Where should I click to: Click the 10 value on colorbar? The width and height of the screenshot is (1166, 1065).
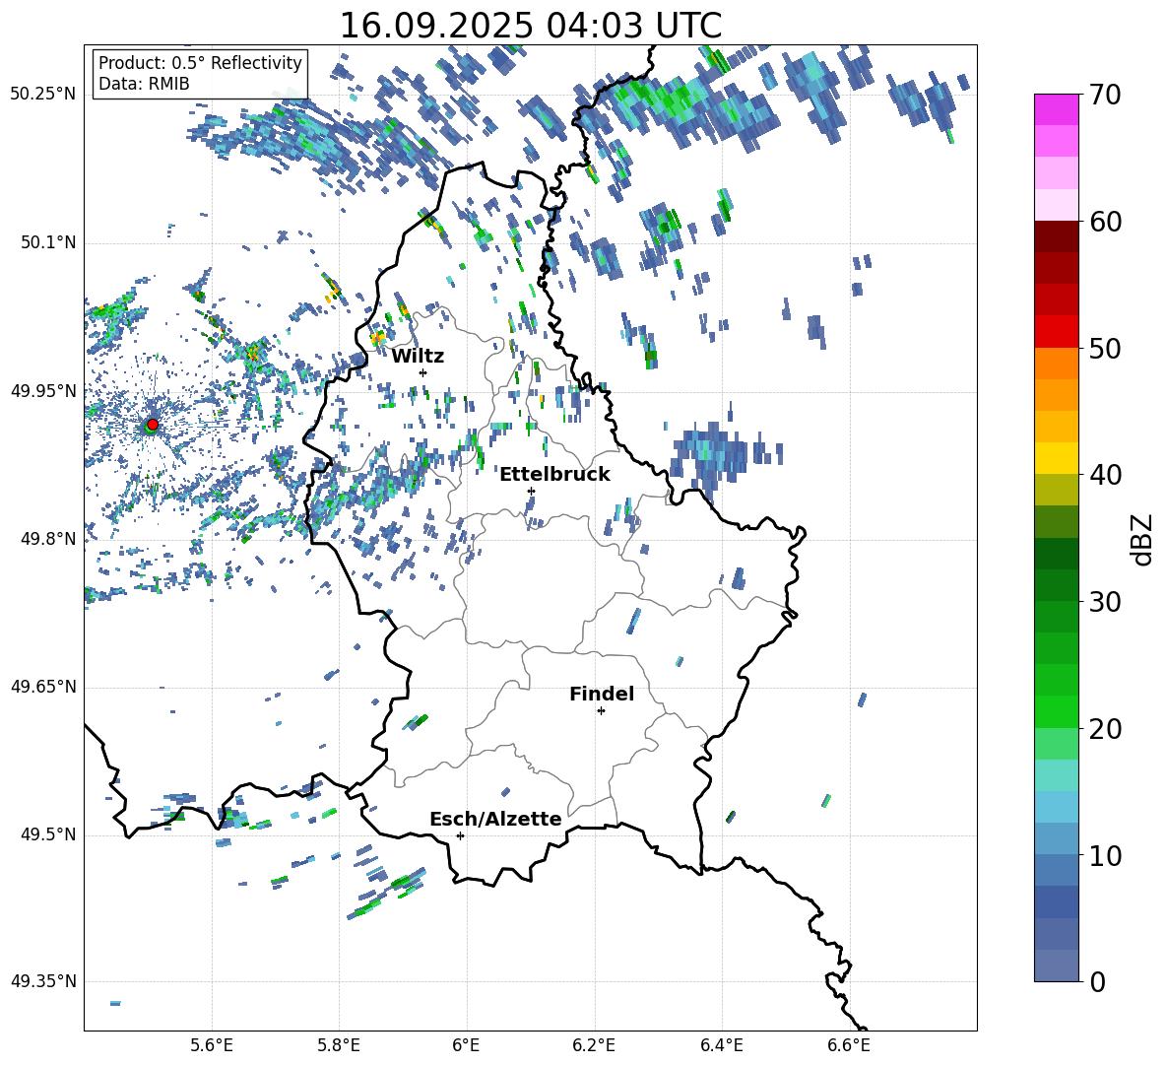[x=1105, y=855]
